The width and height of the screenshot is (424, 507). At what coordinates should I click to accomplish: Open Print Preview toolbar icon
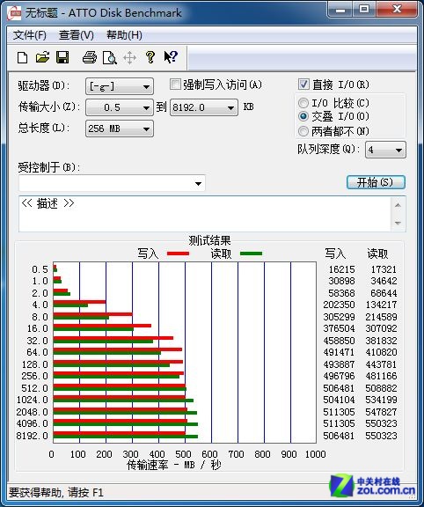(110, 58)
